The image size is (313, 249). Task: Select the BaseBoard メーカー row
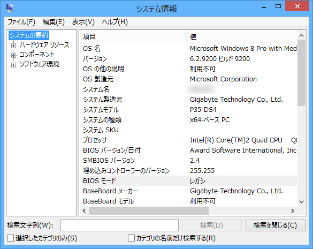click(189, 191)
